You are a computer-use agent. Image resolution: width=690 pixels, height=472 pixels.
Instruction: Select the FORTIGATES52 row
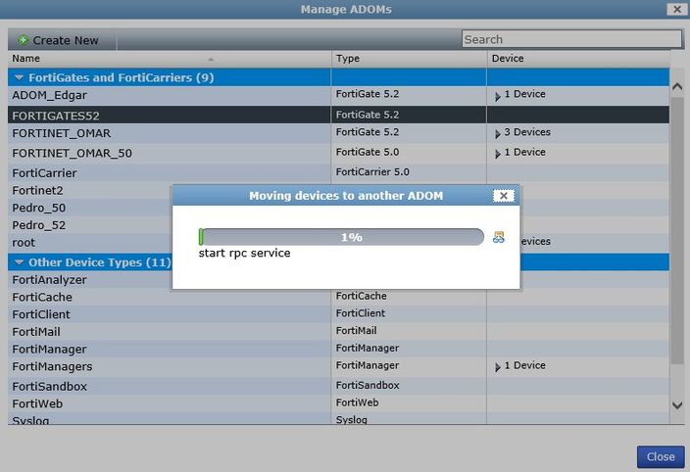click(338, 116)
